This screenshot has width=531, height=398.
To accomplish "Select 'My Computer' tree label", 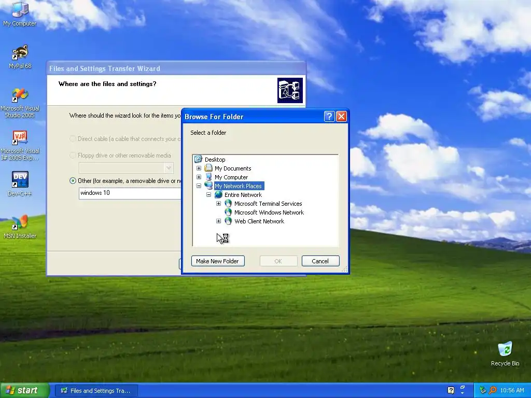I will (x=231, y=177).
